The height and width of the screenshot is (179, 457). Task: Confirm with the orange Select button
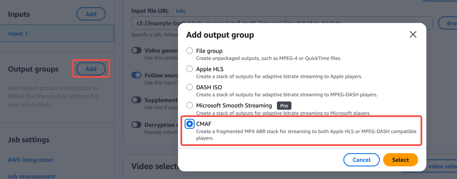[400, 160]
